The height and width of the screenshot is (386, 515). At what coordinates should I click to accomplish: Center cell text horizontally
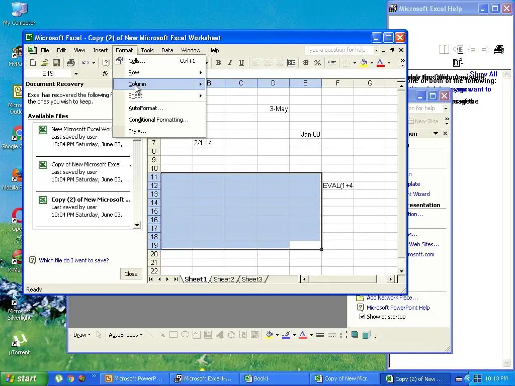[268, 63]
